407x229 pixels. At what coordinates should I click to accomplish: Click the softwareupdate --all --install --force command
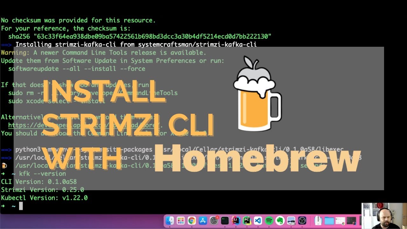tap(77, 69)
